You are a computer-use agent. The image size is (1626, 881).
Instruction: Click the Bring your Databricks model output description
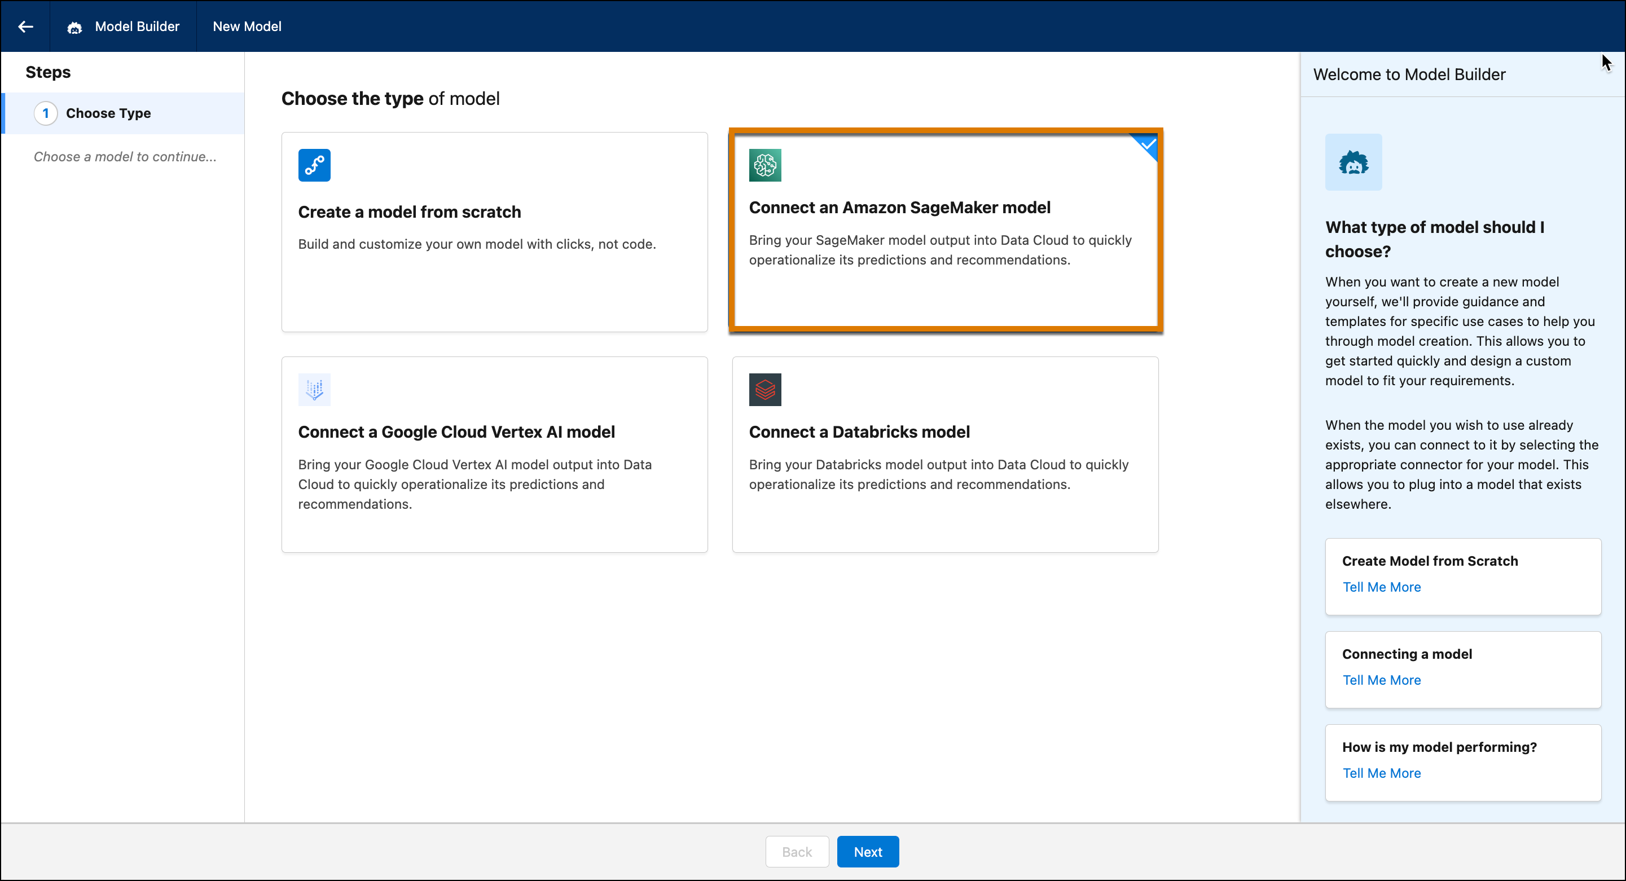pos(939,474)
